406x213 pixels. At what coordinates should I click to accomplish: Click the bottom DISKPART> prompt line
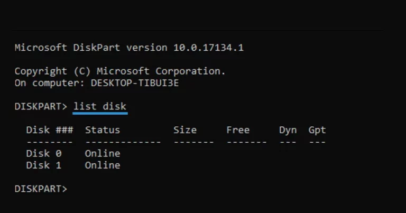pos(41,189)
